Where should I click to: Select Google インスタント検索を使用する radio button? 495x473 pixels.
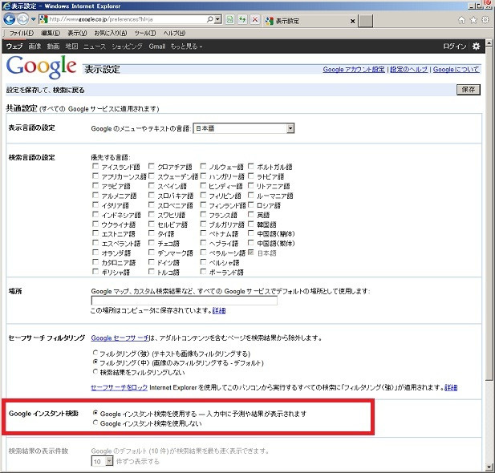point(95,413)
